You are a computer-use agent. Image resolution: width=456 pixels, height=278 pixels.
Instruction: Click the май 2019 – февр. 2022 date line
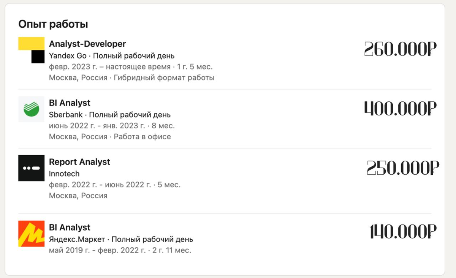tap(120, 250)
